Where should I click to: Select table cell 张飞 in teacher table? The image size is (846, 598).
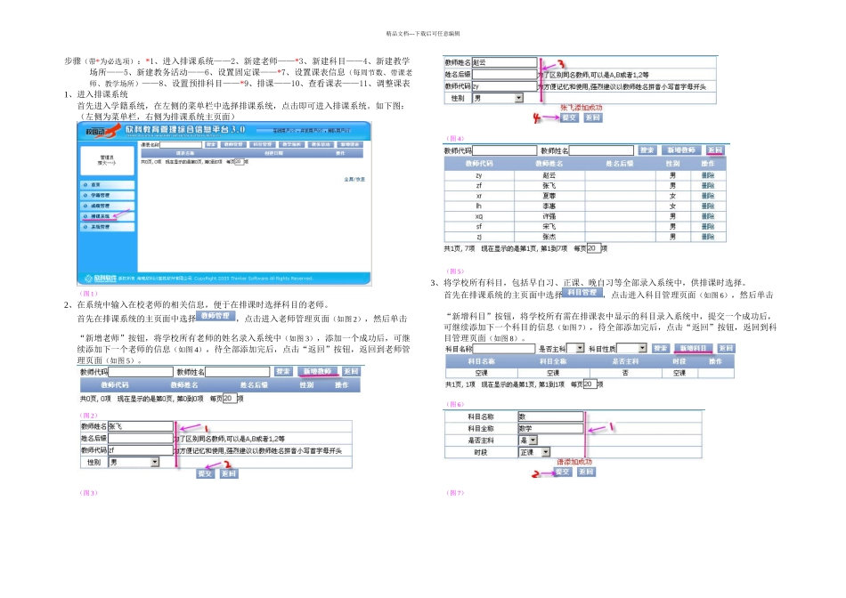[x=549, y=185]
